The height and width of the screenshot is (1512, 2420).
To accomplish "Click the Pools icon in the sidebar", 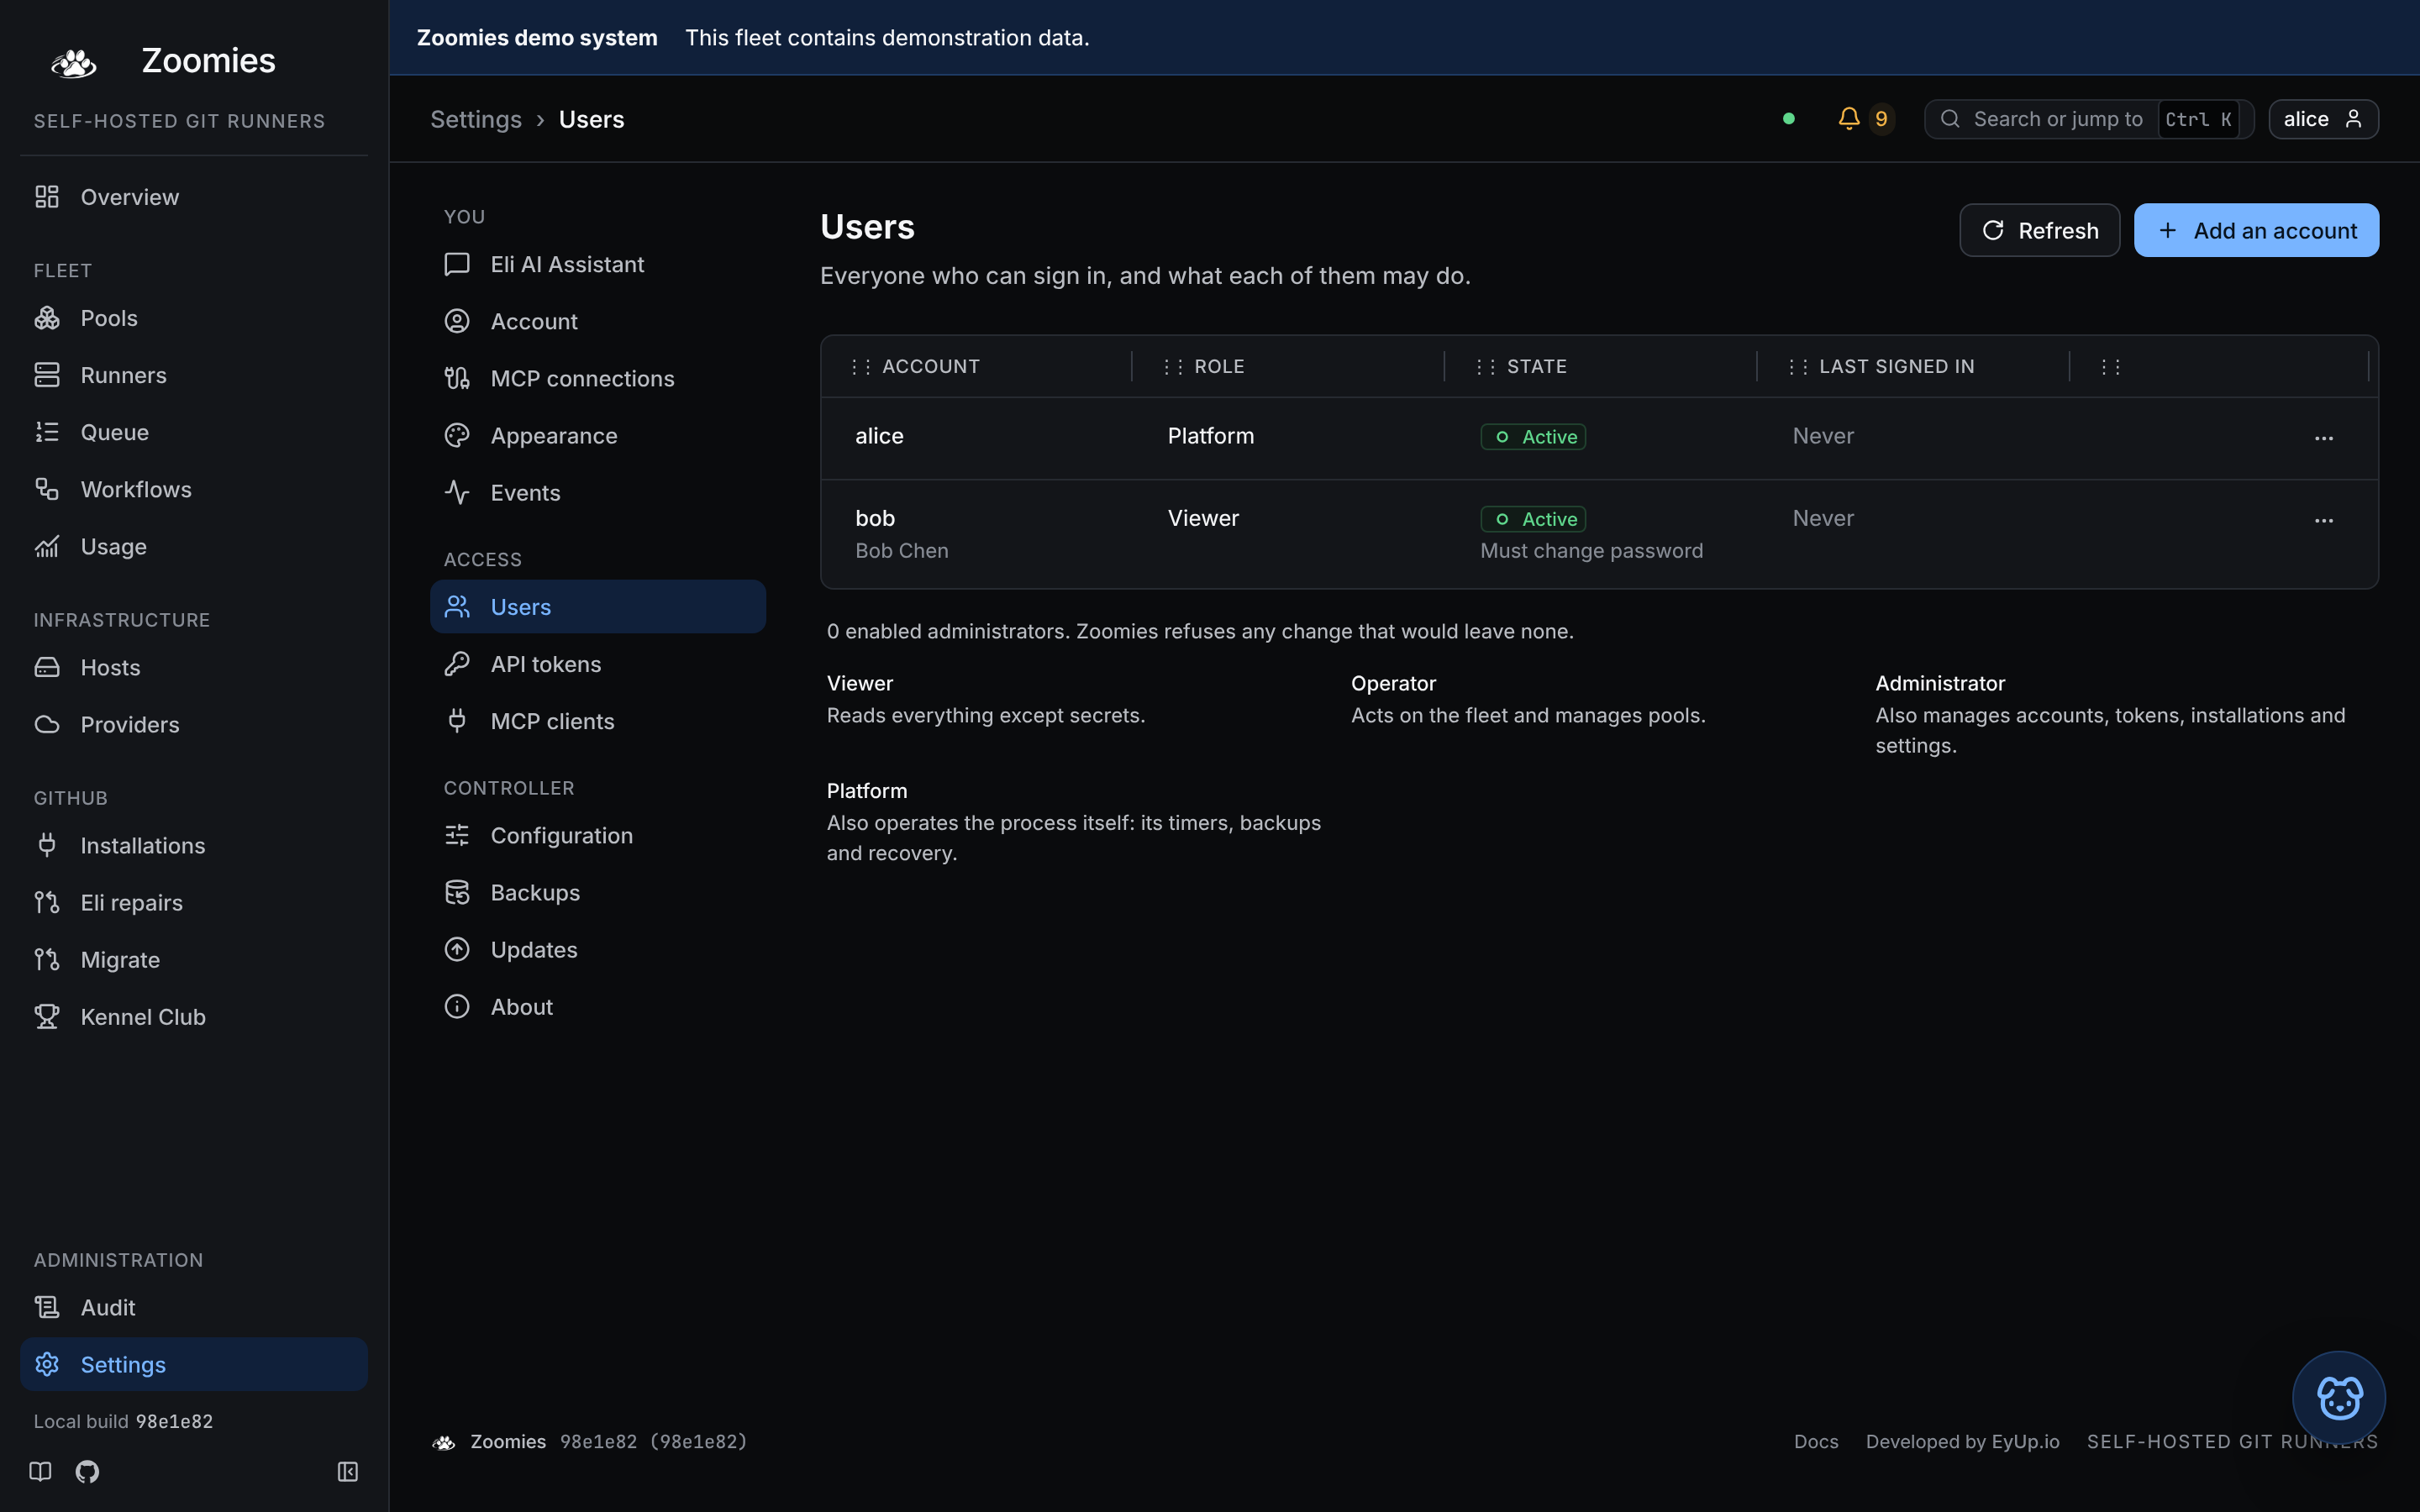I will pos(47,318).
